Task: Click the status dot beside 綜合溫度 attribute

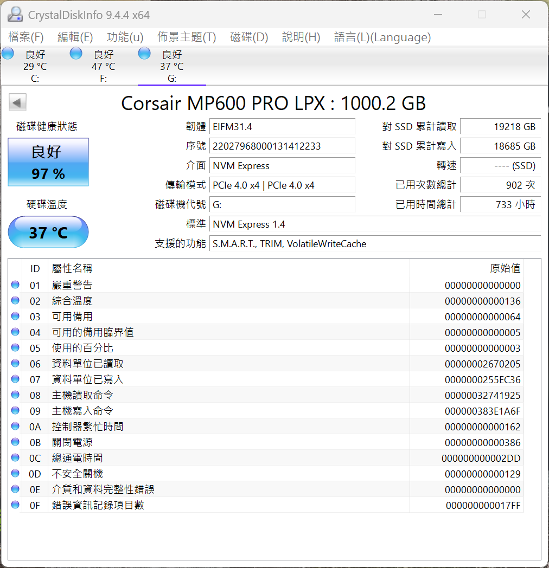Action: tap(16, 301)
